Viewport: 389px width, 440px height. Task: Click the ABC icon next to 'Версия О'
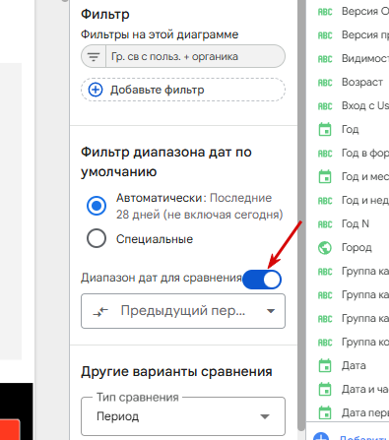tap(325, 12)
